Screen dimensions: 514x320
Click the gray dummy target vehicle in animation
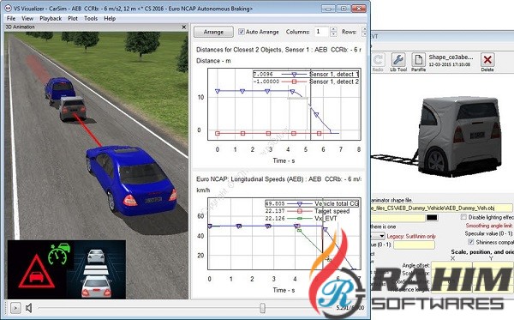73,109
